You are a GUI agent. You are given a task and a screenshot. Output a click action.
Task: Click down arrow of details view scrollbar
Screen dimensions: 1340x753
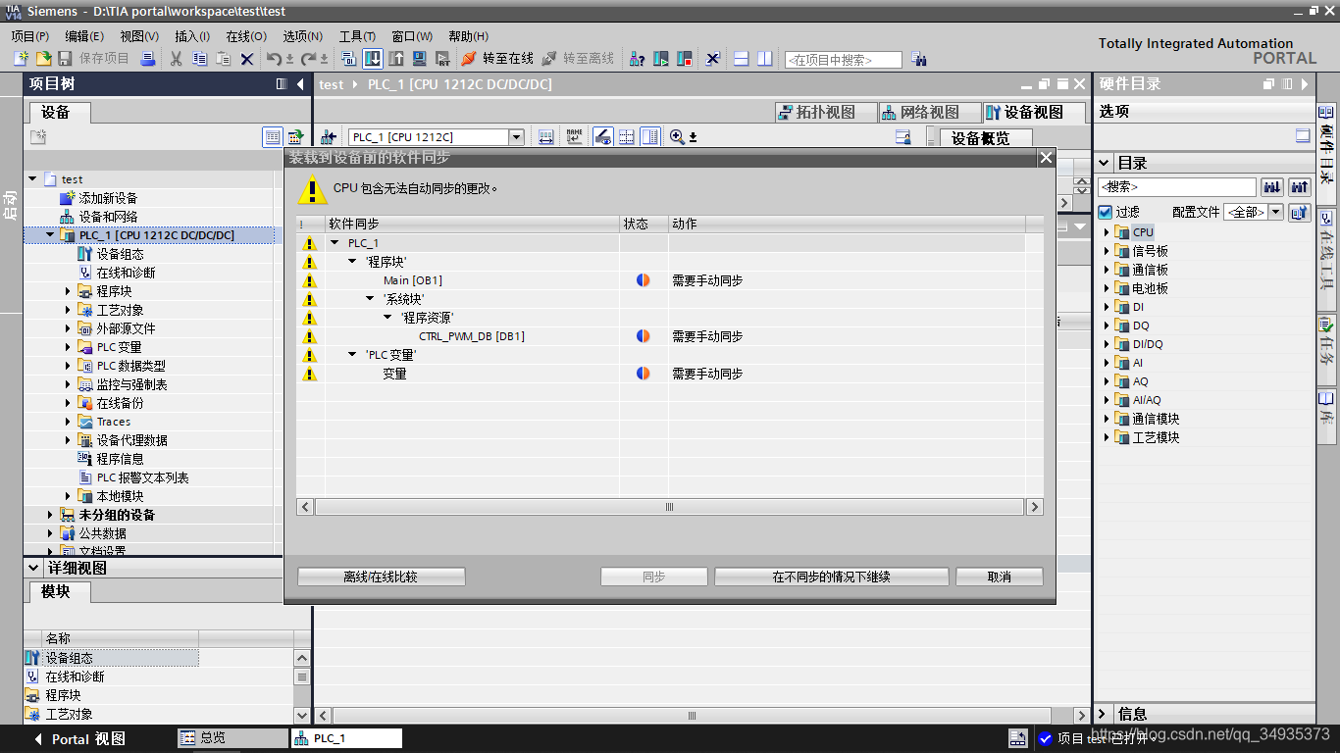point(302,715)
